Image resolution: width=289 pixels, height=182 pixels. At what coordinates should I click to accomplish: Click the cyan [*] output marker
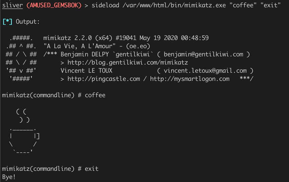pyautogui.click(x=7, y=22)
